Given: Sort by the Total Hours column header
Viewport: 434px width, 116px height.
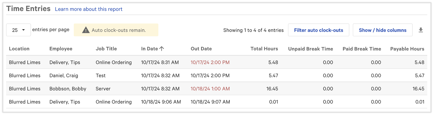Looking at the screenshot, I should (264, 49).
